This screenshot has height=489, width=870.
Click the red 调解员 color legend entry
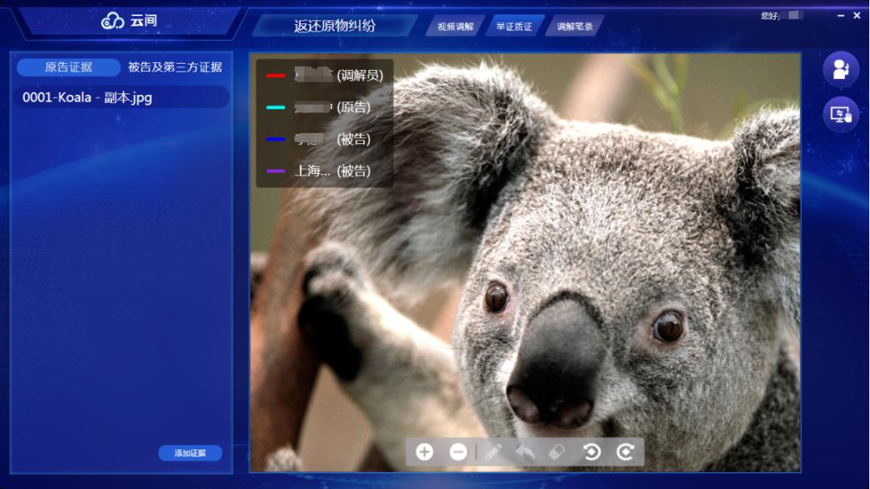pos(325,76)
